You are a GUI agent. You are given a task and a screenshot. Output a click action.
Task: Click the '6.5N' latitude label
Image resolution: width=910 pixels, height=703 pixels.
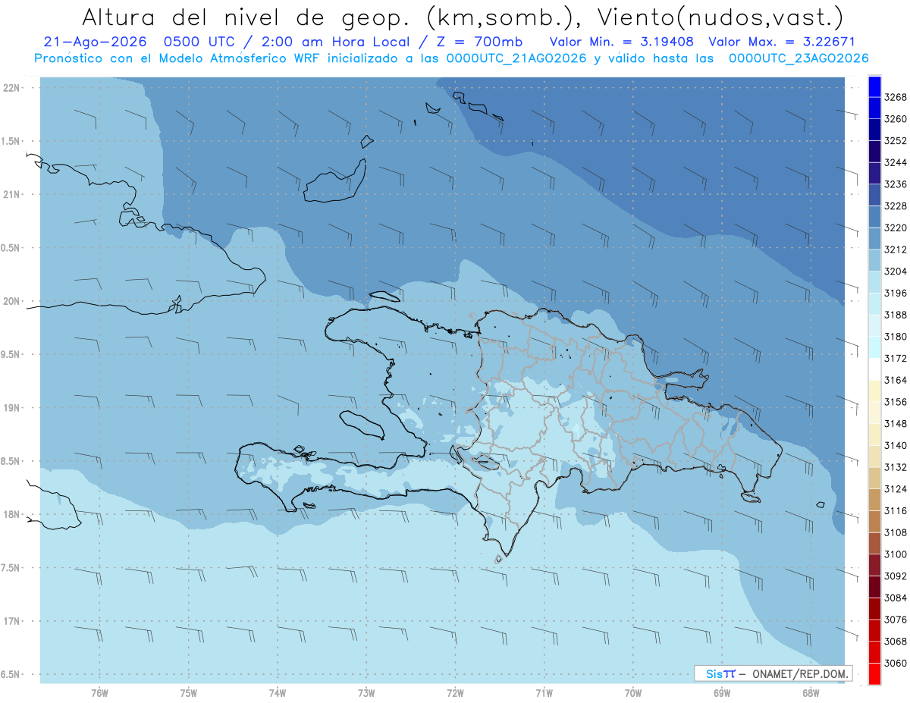tap(11, 675)
